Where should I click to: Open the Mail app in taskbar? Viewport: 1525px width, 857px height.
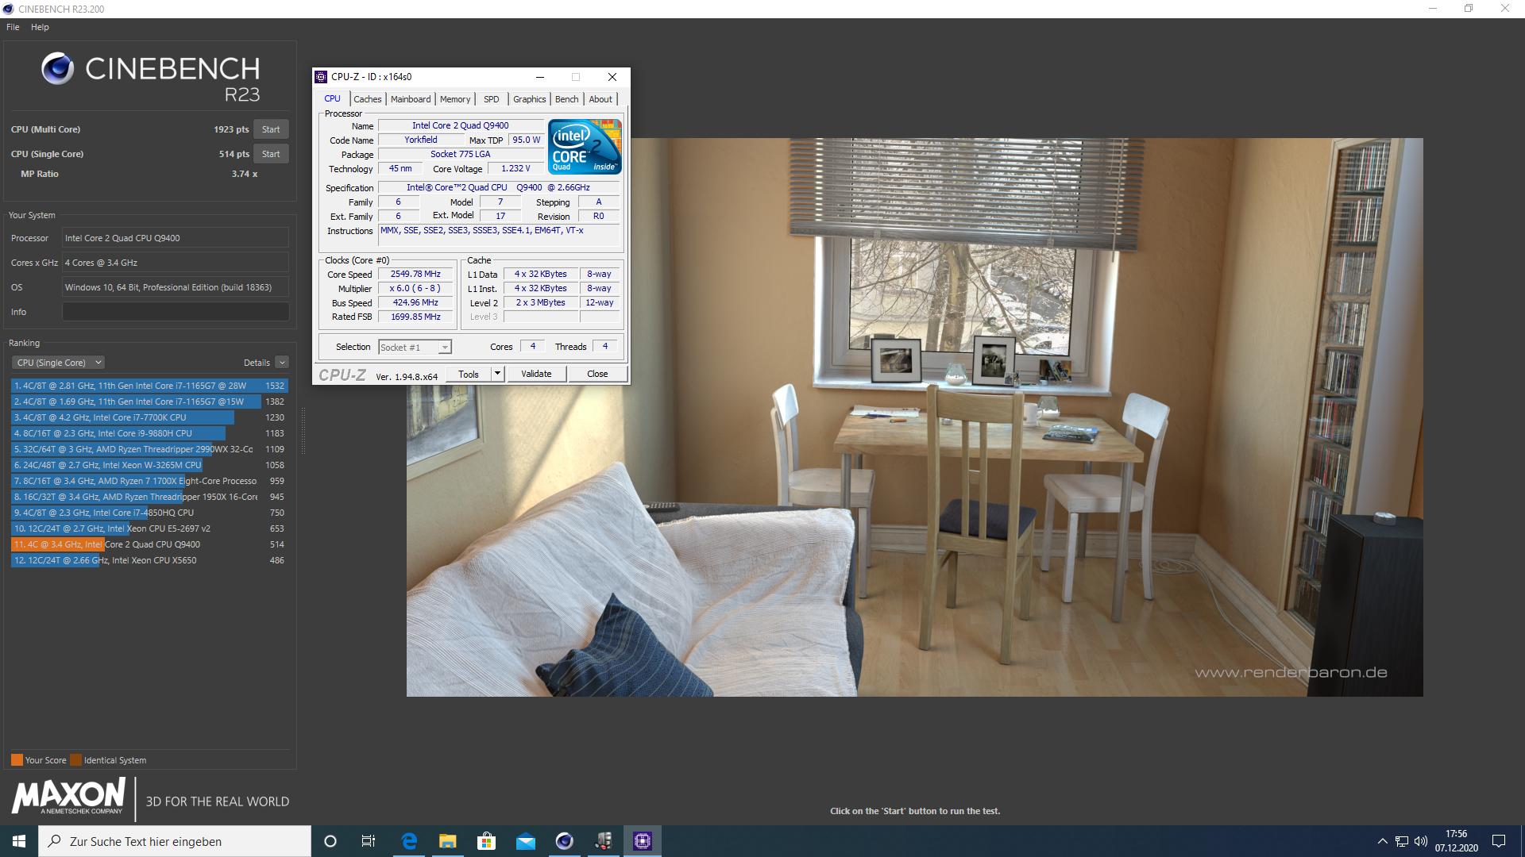(525, 841)
